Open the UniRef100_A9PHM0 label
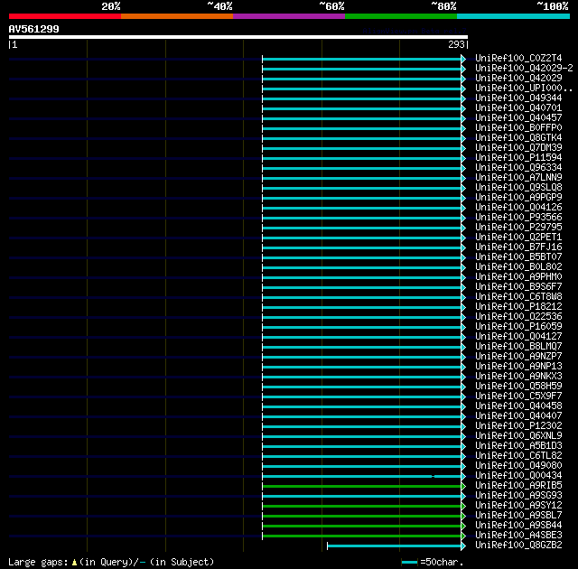The width and height of the screenshot is (578, 569). (x=518, y=277)
